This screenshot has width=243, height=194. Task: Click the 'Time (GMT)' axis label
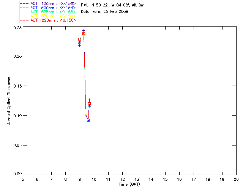(129, 185)
